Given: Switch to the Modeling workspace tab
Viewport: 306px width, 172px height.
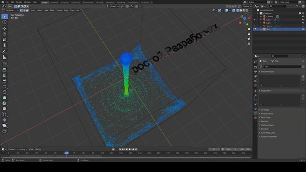Looking at the screenshot, I should tap(54, 2).
